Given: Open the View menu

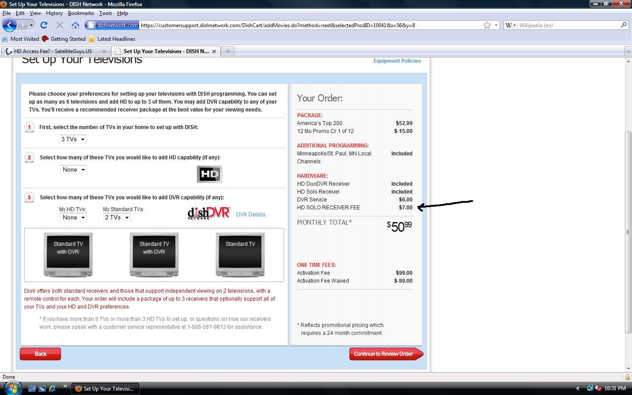Looking at the screenshot, I should pos(35,13).
